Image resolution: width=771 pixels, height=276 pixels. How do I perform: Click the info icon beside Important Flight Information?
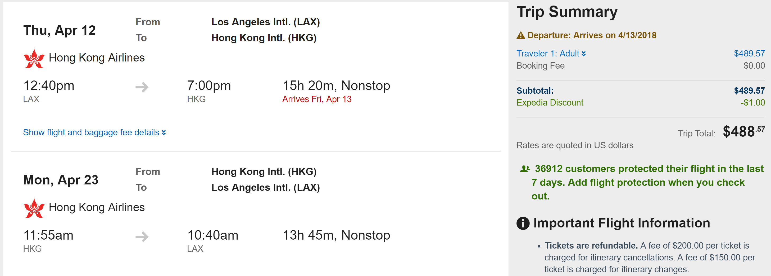pos(523,223)
